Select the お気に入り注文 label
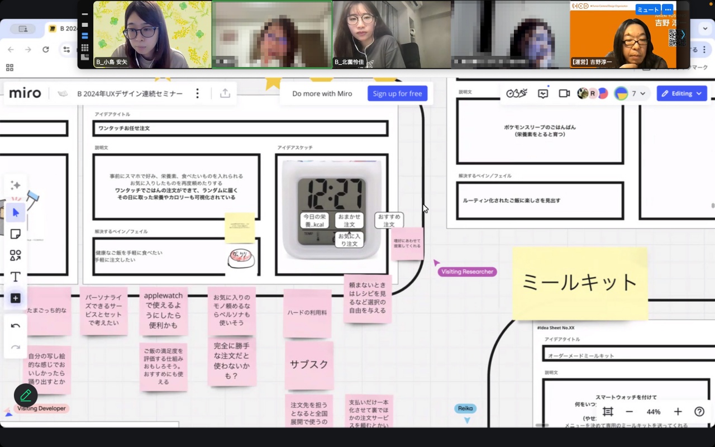This screenshot has height=447, width=715. (x=349, y=240)
